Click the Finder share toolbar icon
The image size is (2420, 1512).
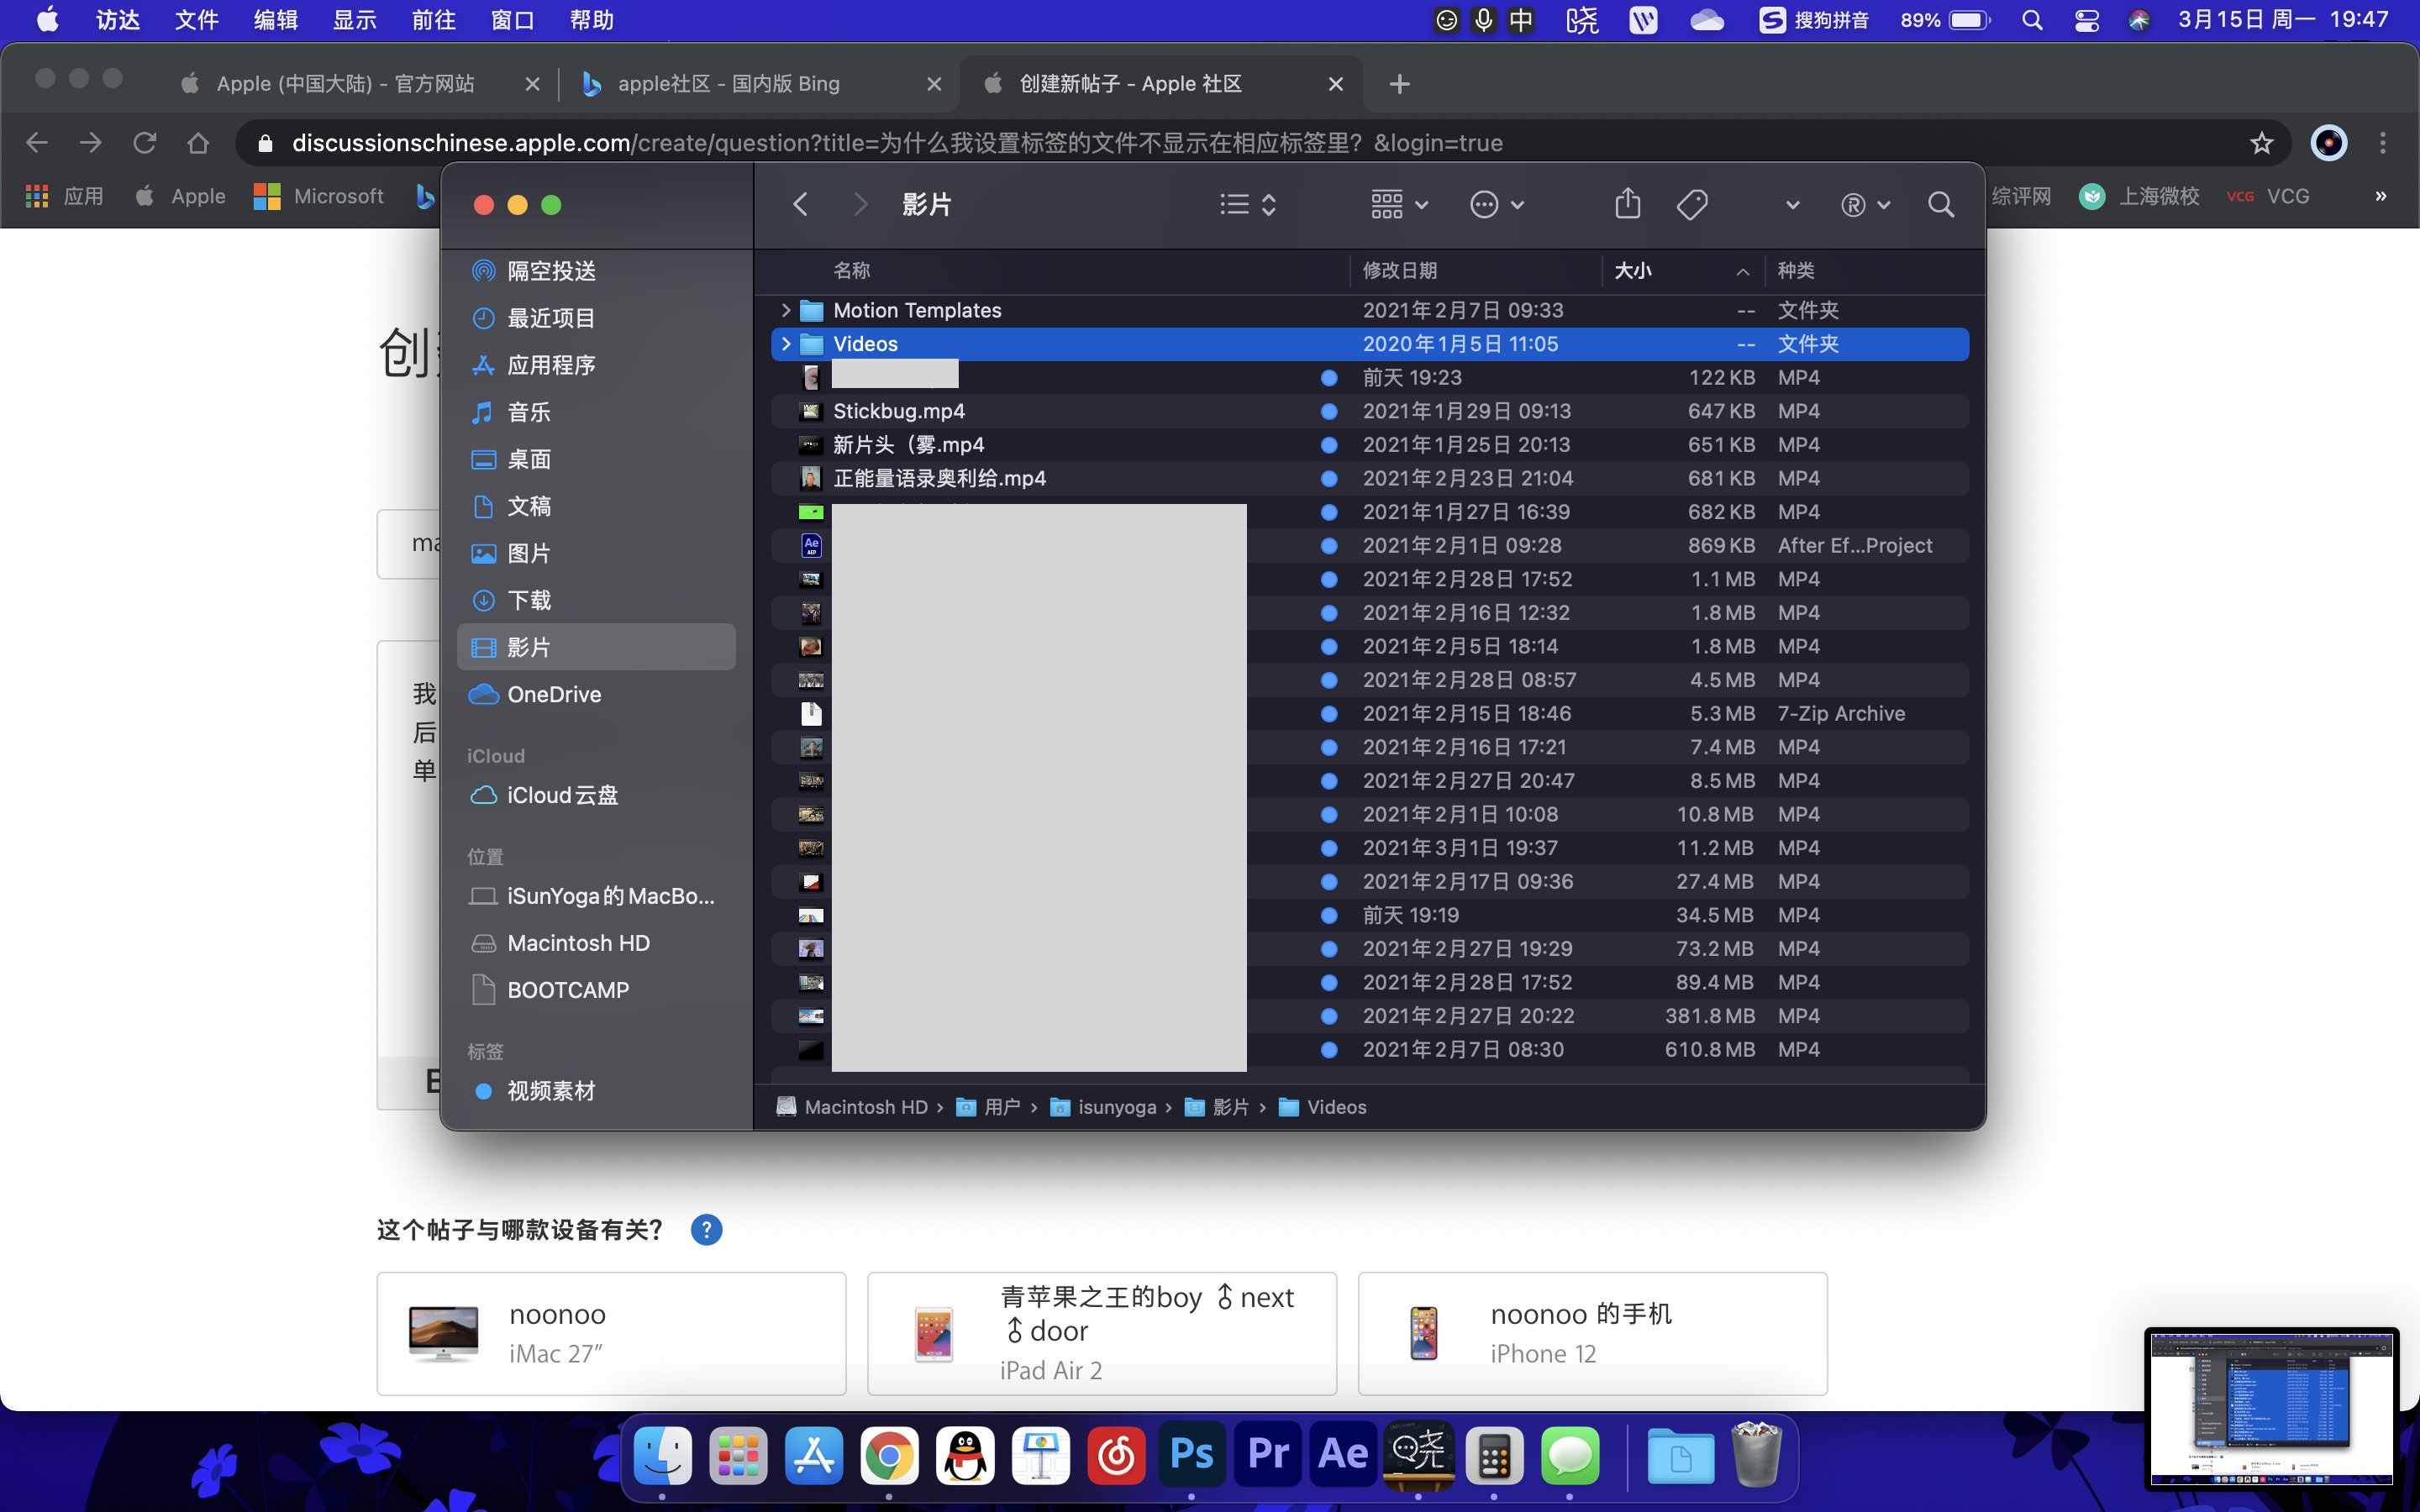pos(1627,204)
